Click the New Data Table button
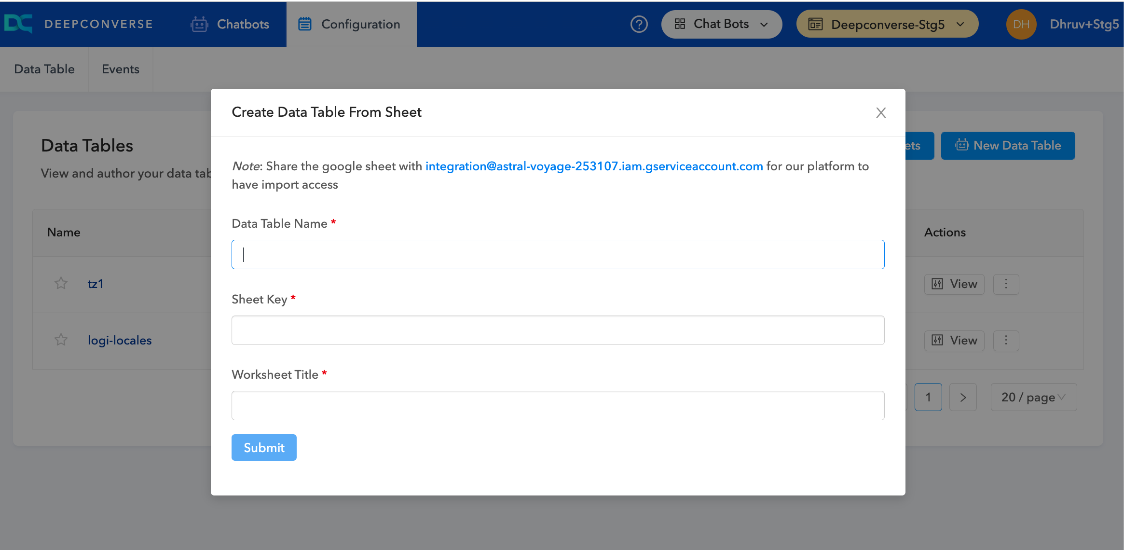 click(x=1008, y=146)
